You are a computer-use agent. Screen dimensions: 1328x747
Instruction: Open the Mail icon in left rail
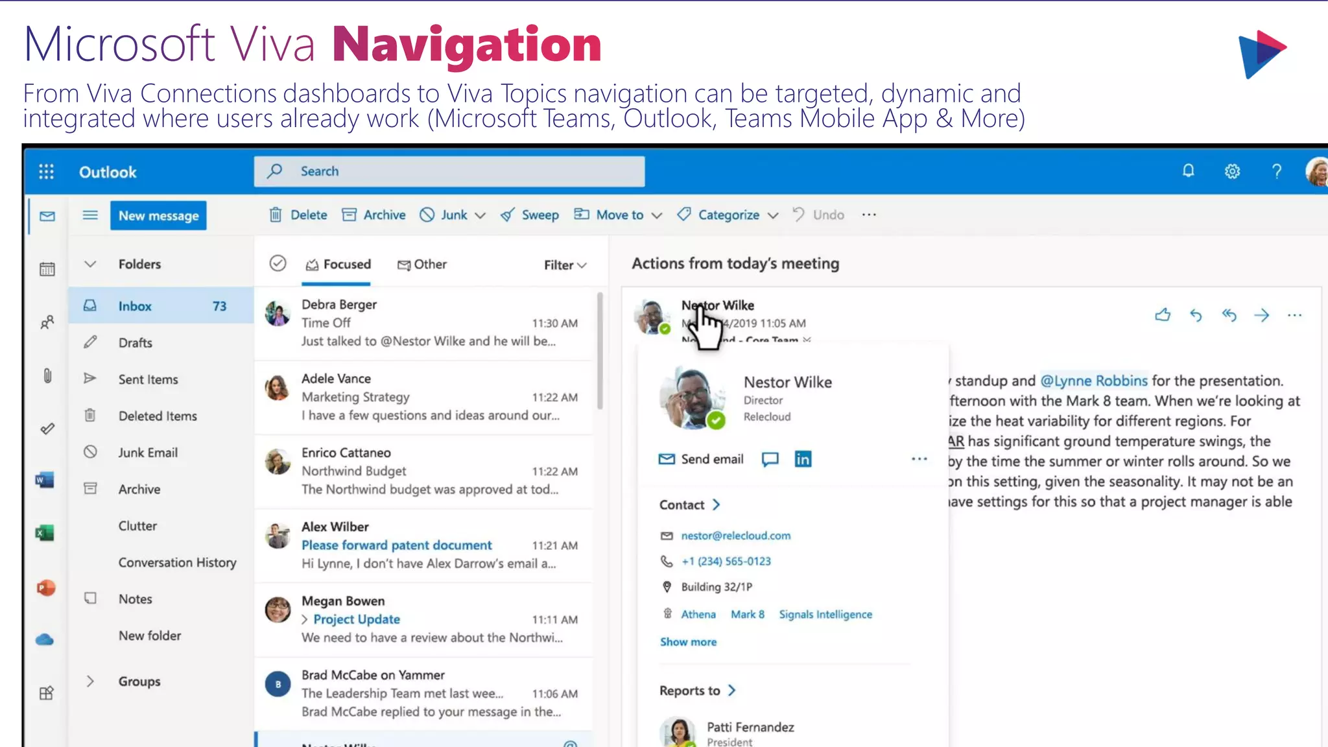click(x=47, y=216)
